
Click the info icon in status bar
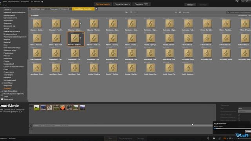tap(214, 138)
